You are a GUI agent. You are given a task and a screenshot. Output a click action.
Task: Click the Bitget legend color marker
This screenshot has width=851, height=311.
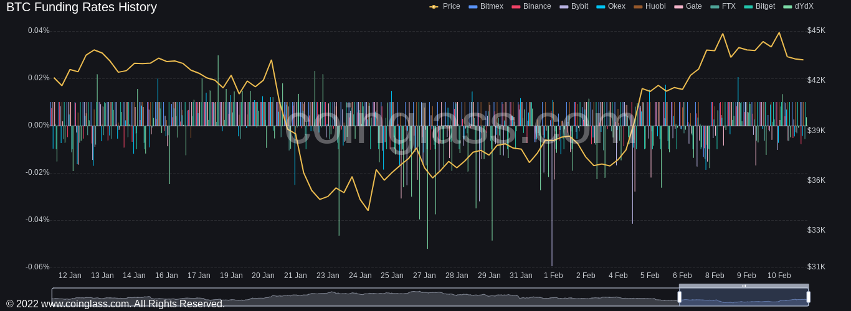click(748, 7)
